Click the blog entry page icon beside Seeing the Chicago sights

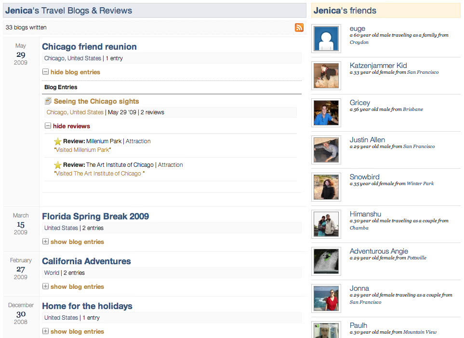pos(48,101)
